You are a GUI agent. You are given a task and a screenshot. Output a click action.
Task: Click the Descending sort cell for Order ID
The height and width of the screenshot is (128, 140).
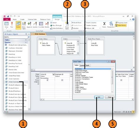click(48, 78)
